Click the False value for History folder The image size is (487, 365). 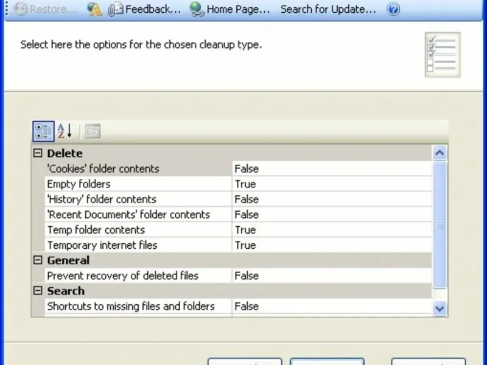332,200
